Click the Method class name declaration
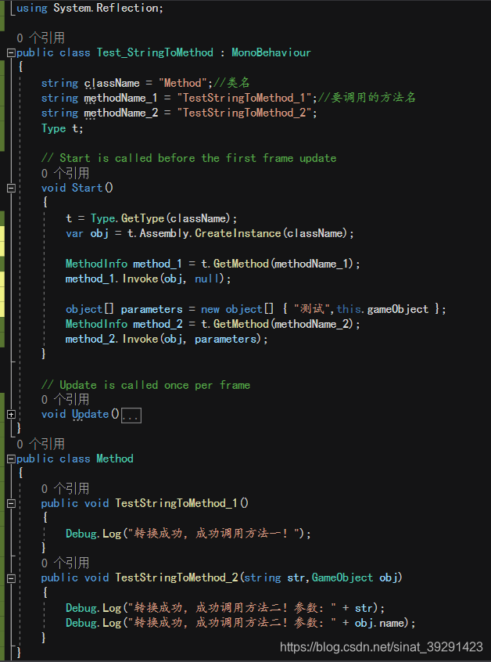The height and width of the screenshot is (662, 491). (115, 459)
